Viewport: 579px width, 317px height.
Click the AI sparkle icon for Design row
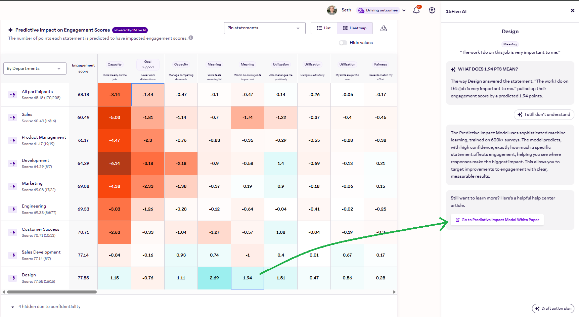[x=13, y=278]
